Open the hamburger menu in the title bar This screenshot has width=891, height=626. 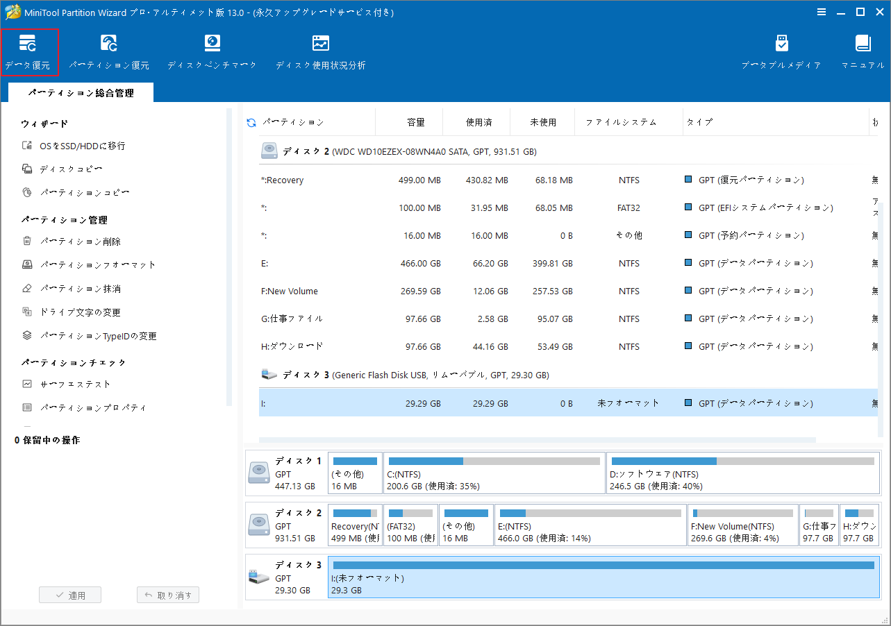tap(821, 12)
